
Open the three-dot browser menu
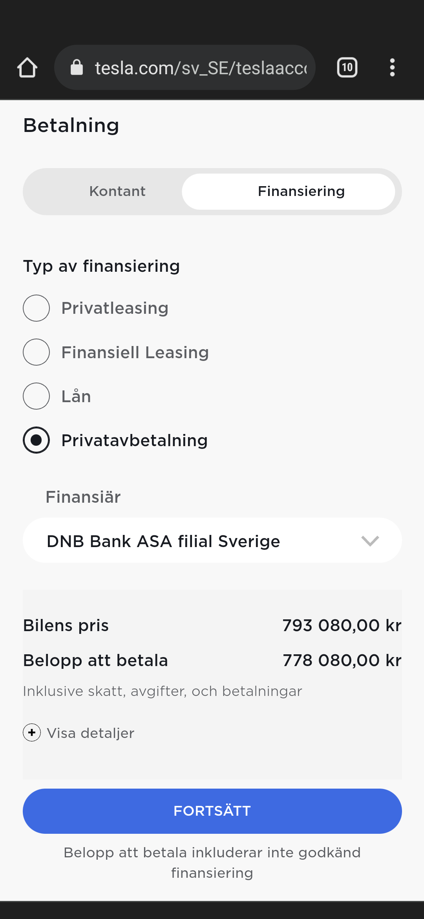coord(392,68)
